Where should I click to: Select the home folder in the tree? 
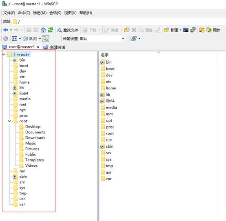24,82
